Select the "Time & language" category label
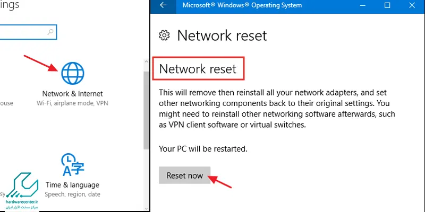Viewport: 425px width, 212px height. (72, 185)
